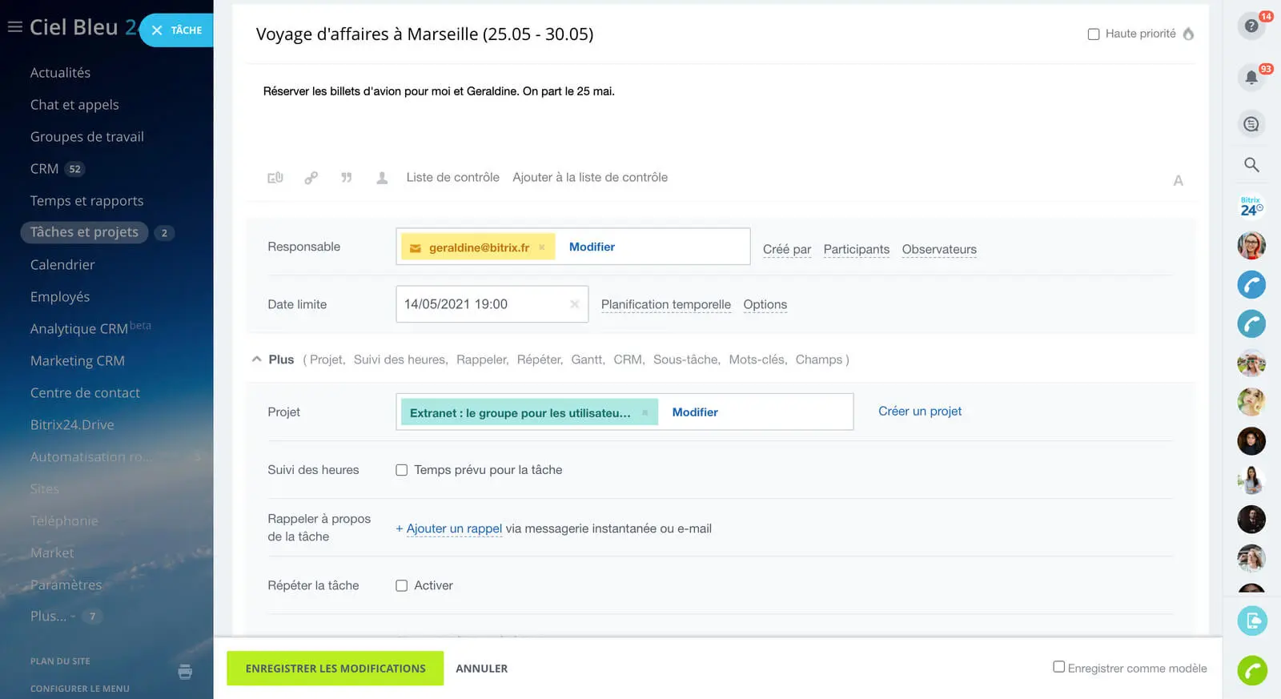Click the insert link icon

311,178
